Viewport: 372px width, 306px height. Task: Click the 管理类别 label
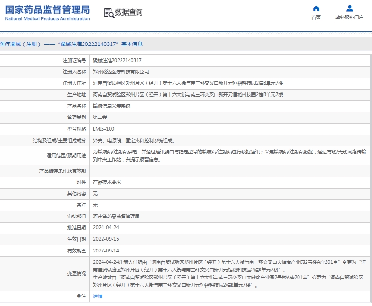[x=76, y=117]
